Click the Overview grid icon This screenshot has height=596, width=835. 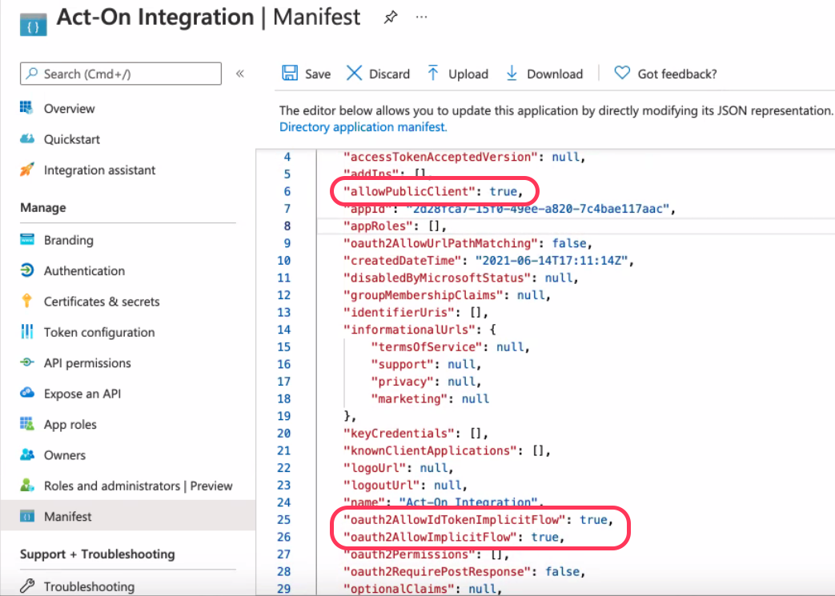point(26,108)
